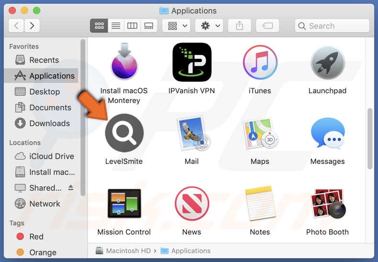
Task: Switch to list view
Action: 116,25
